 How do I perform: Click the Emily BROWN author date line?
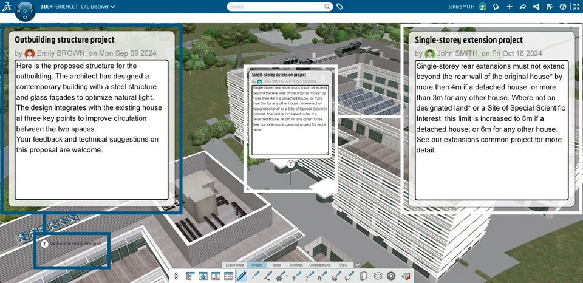point(86,53)
